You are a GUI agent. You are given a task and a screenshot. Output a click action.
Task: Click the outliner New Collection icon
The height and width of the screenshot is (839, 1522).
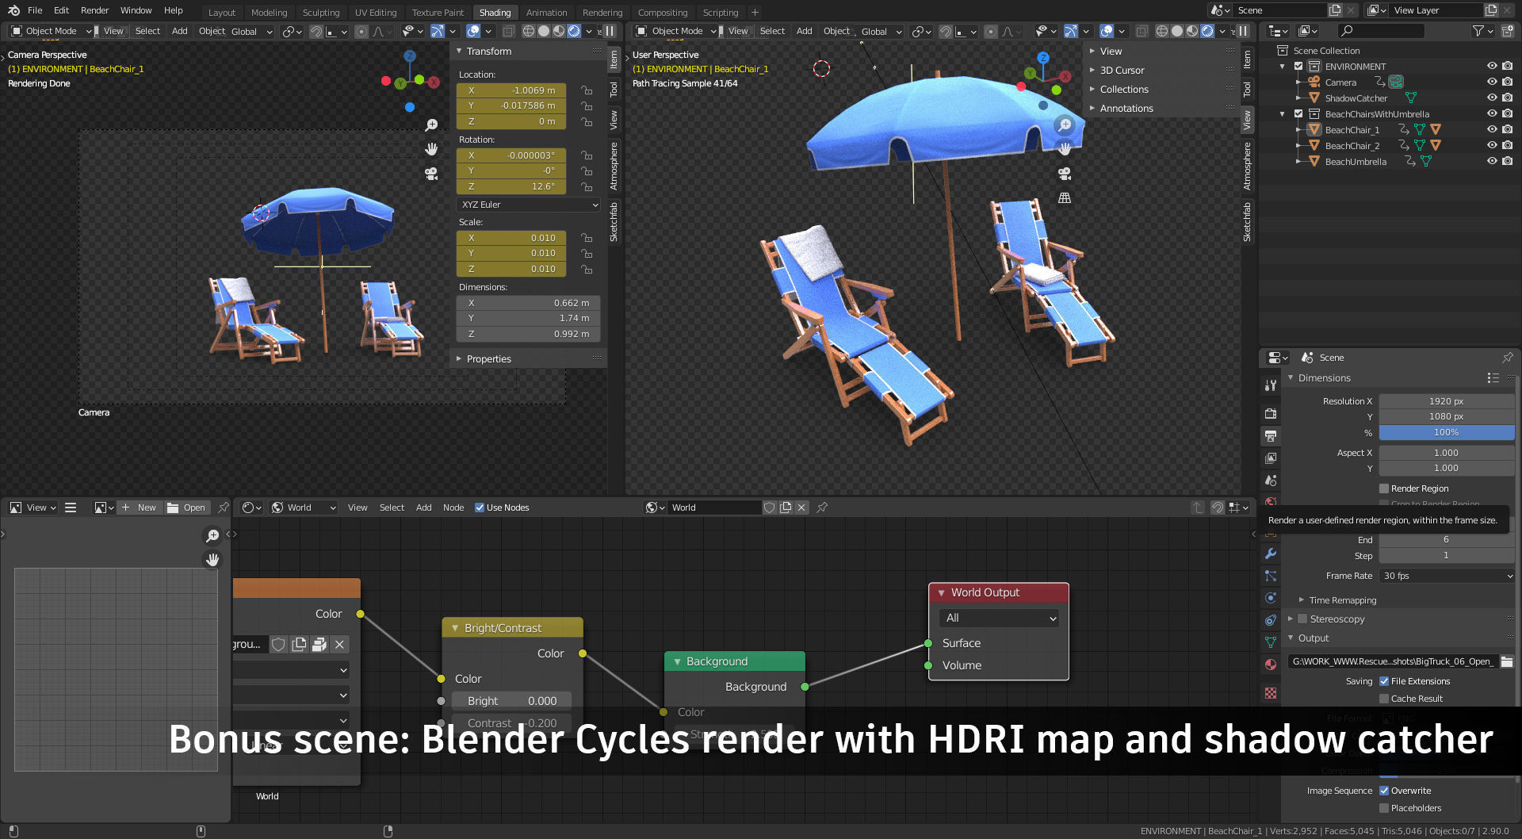click(x=1507, y=31)
